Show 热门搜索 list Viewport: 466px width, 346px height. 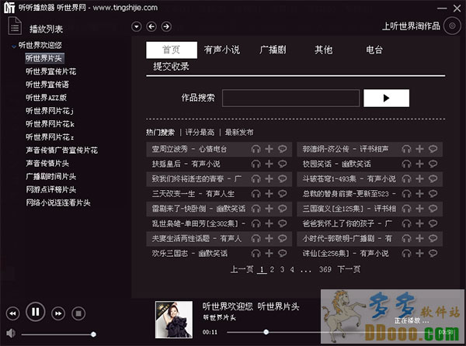click(160, 132)
